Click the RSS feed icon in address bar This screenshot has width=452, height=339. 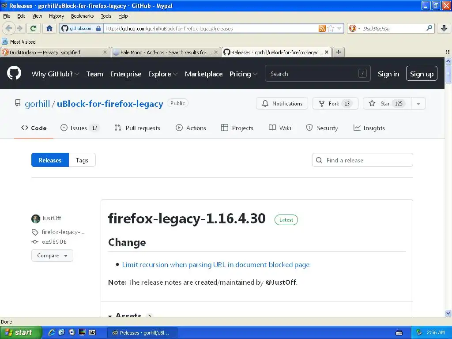pos(322,28)
